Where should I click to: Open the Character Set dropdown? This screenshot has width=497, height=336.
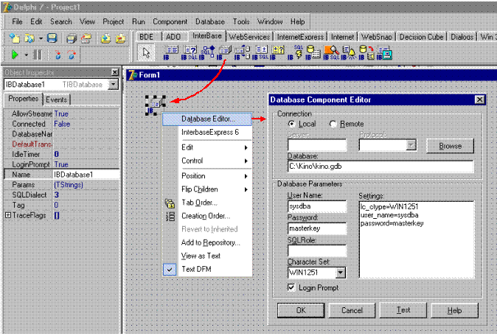click(341, 273)
